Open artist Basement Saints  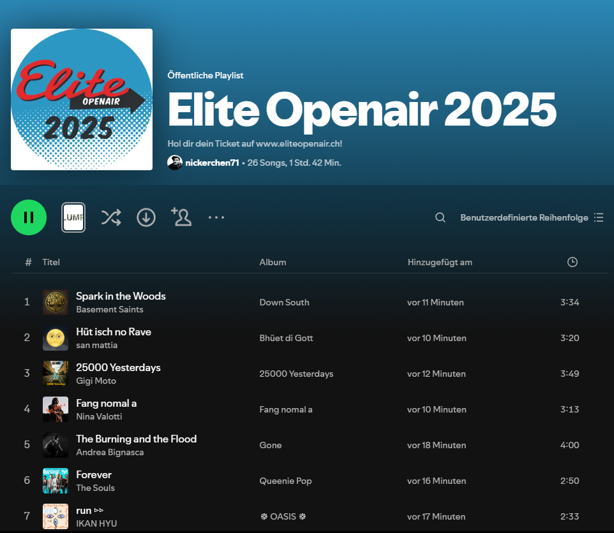[x=110, y=309]
